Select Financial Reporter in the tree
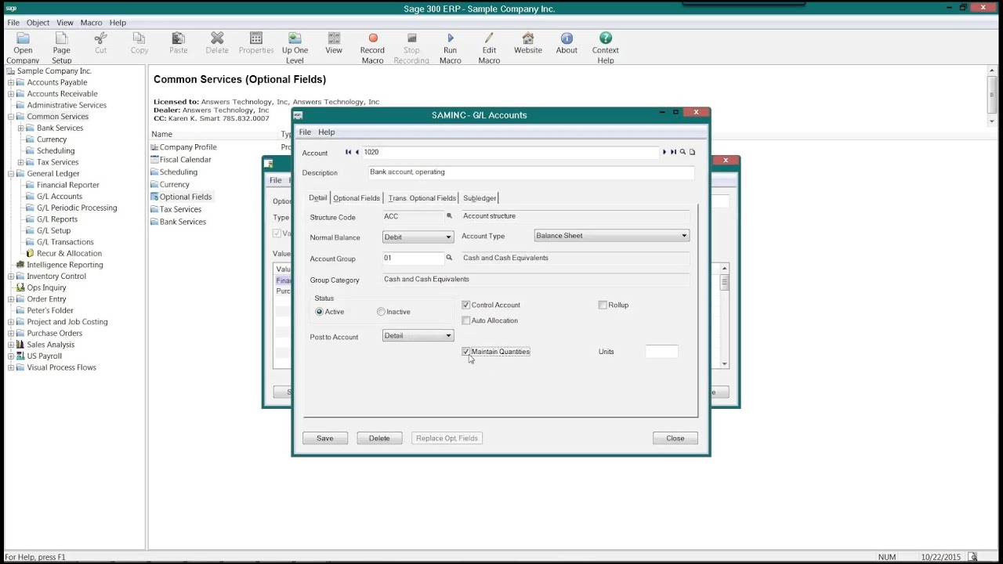Screen dimensions: 1003x564 point(67,186)
